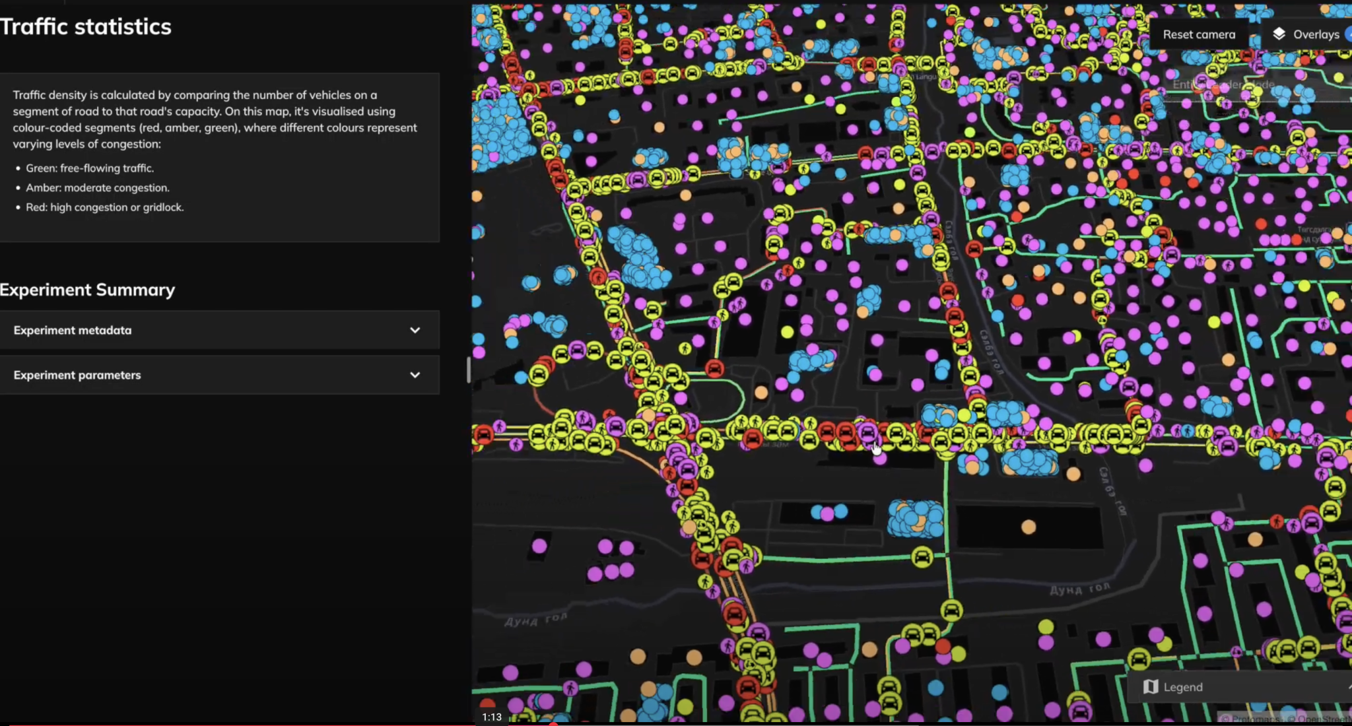Click the sidebar resize divider handle
Viewport: 1352px width, 726px height.
pyautogui.click(x=469, y=370)
